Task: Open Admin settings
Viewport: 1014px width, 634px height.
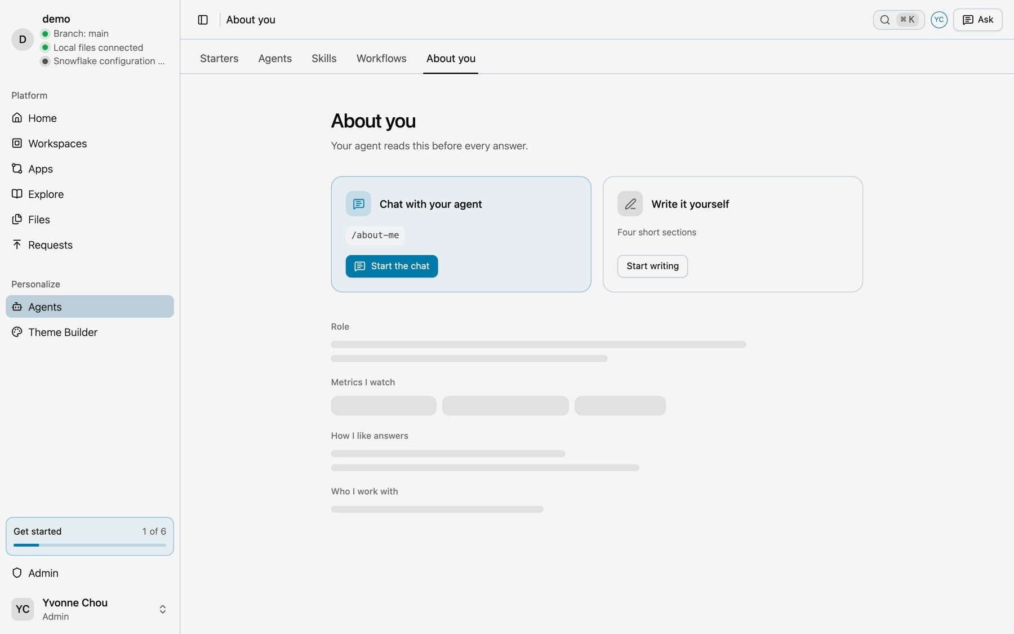Action: tap(90, 573)
